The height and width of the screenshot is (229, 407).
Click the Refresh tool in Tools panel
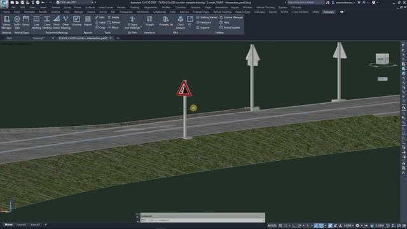[114, 23]
